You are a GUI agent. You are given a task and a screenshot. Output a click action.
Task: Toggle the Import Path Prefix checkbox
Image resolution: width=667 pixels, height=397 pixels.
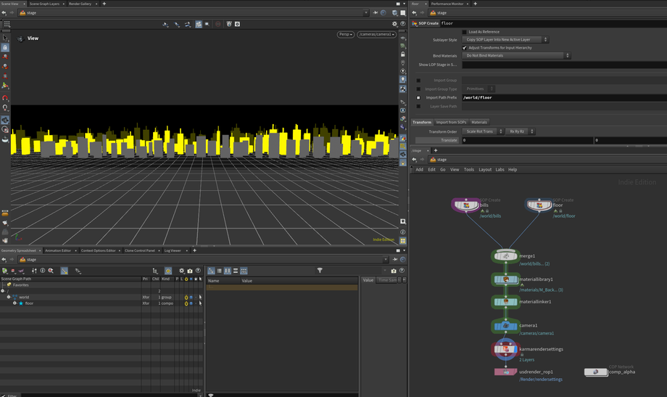coord(418,97)
